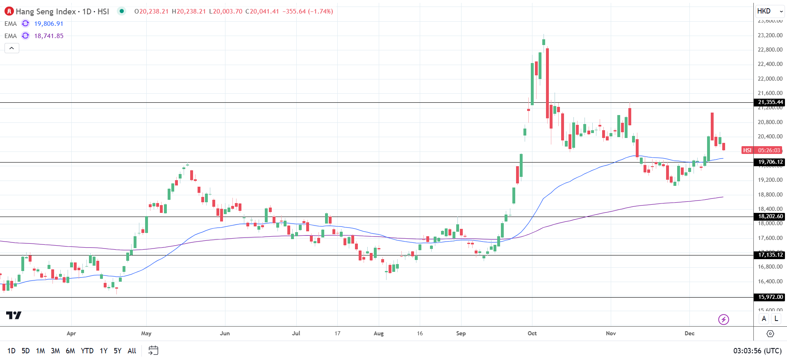The image size is (787, 357).
Task: Open the HKD currency dropdown
Action: (x=770, y=11)
